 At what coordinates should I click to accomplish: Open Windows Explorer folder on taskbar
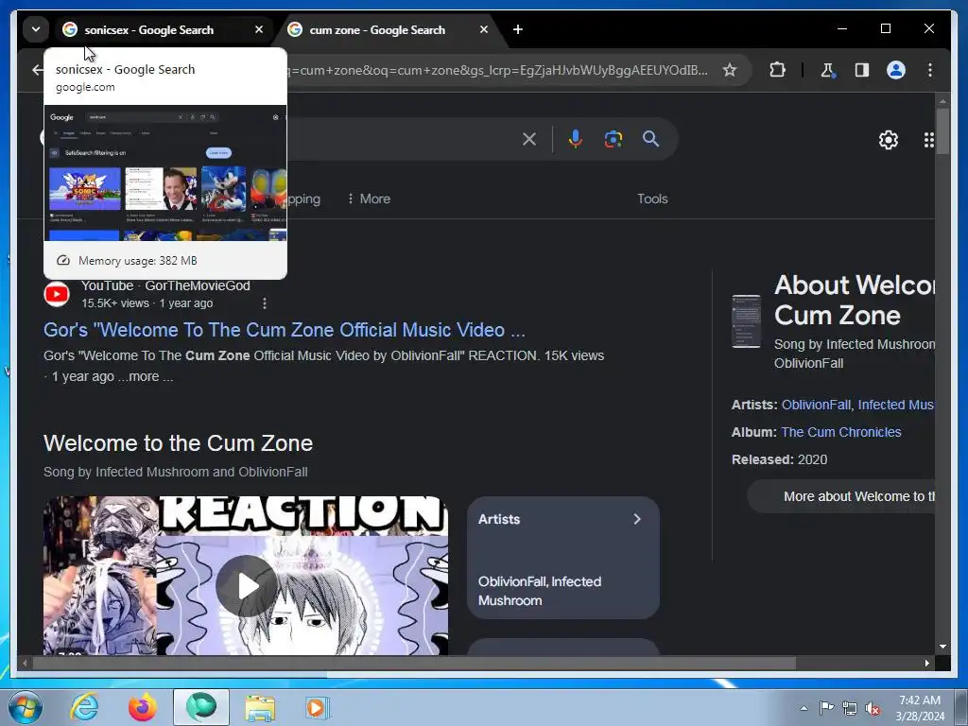pyautogui.click(x=260, y=707)
